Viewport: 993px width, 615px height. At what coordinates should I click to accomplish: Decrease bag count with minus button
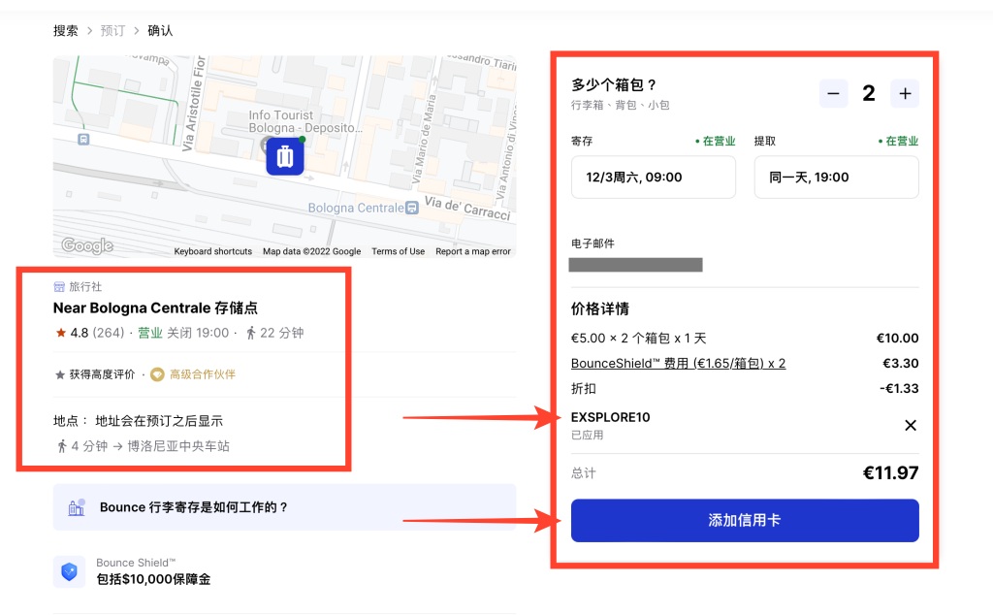coord(833,94)
